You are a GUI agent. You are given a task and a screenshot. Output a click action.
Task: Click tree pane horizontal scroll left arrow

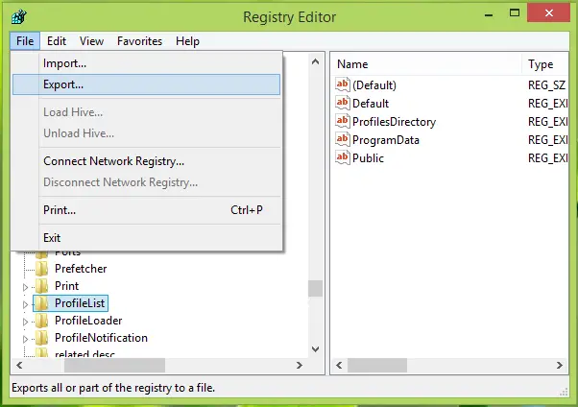click(19, 365)
